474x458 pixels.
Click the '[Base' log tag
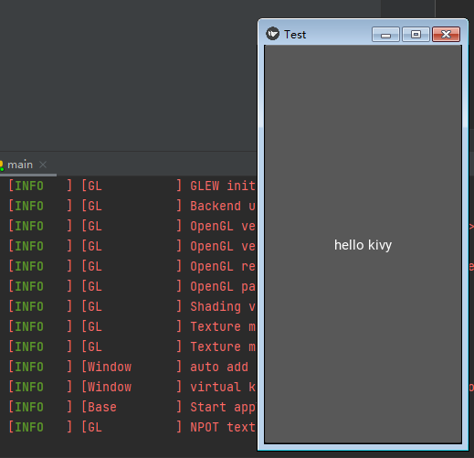99,407
